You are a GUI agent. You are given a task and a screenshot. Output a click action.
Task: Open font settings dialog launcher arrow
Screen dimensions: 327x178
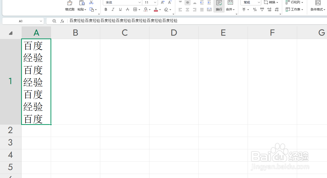[173, 14]
